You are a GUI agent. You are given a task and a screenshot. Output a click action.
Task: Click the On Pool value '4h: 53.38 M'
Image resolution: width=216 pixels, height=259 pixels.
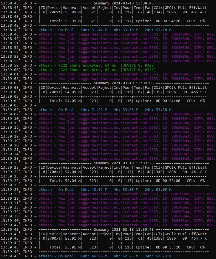click(126, 110)
